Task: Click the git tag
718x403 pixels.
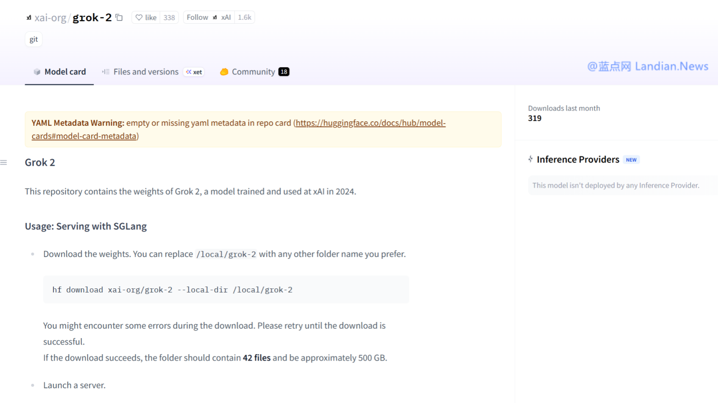Action: pyautogui.click(x=34, y=39)
